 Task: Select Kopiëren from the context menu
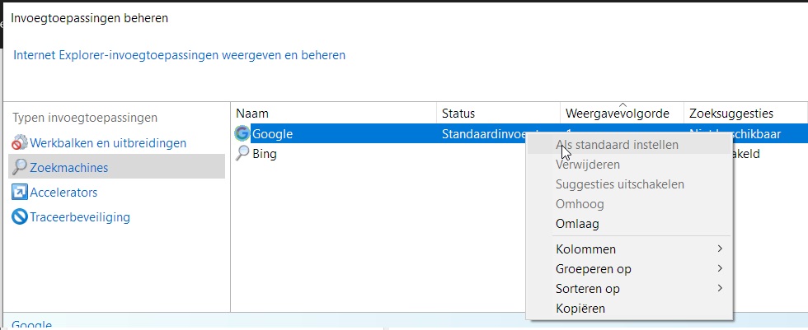coord(580,309)
